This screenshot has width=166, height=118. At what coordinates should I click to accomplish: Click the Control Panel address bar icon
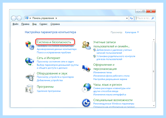point(27,18)
